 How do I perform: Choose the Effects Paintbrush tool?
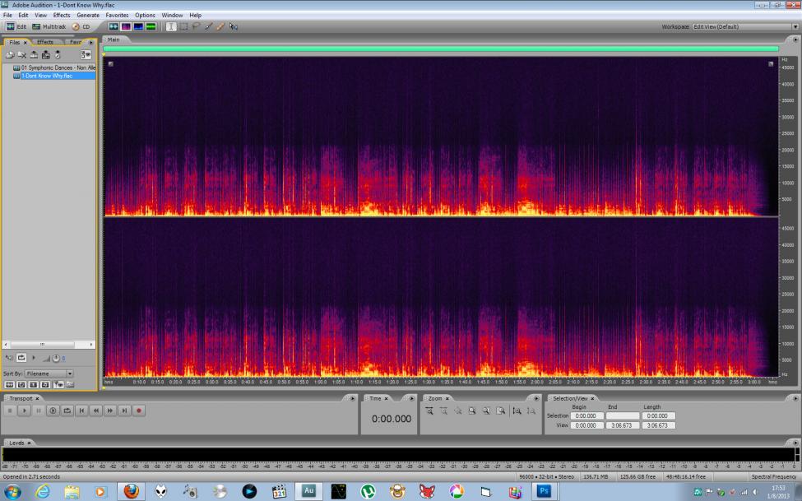point(208,26)
